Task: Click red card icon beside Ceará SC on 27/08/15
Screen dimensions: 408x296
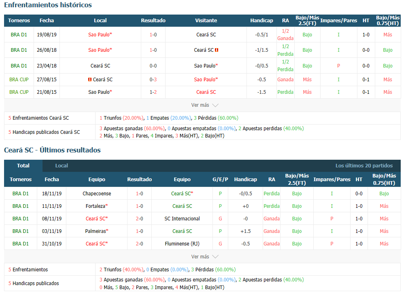Action: pos(90,80)
